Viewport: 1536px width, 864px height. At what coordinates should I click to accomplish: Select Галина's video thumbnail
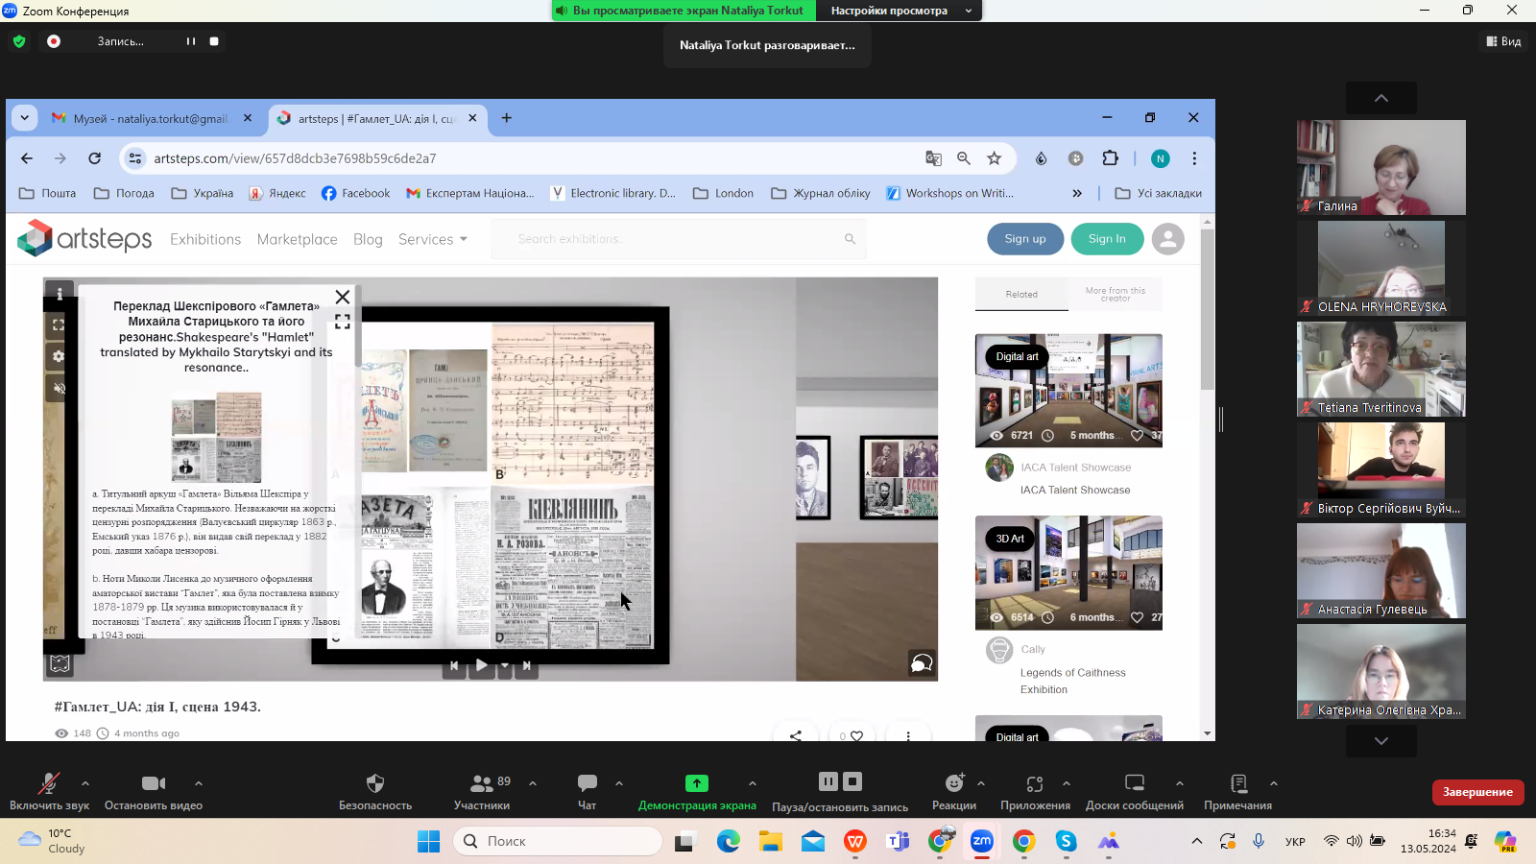click(x=1380, y=167)
